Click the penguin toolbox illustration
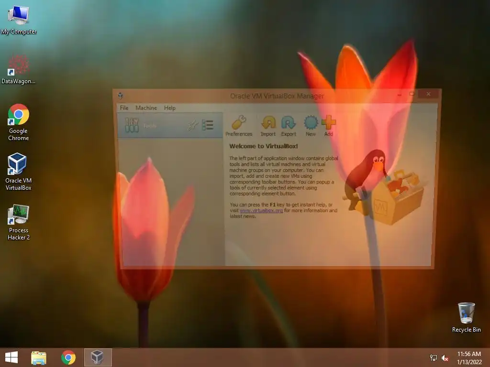This screenshot has height=367, width=490. tap(385, 187)
